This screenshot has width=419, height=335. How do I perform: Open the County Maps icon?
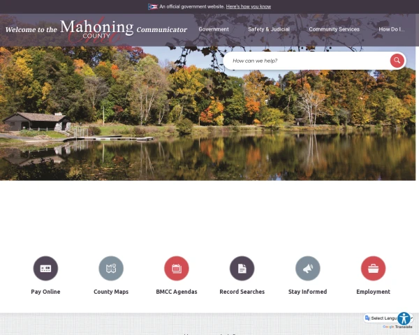(x=111, y=268)
